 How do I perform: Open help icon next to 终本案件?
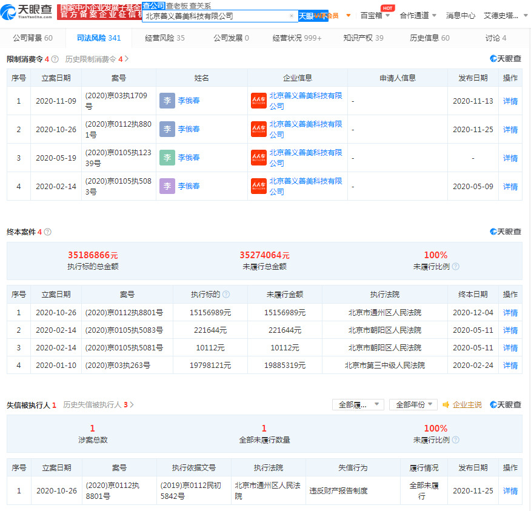point(48,232)
